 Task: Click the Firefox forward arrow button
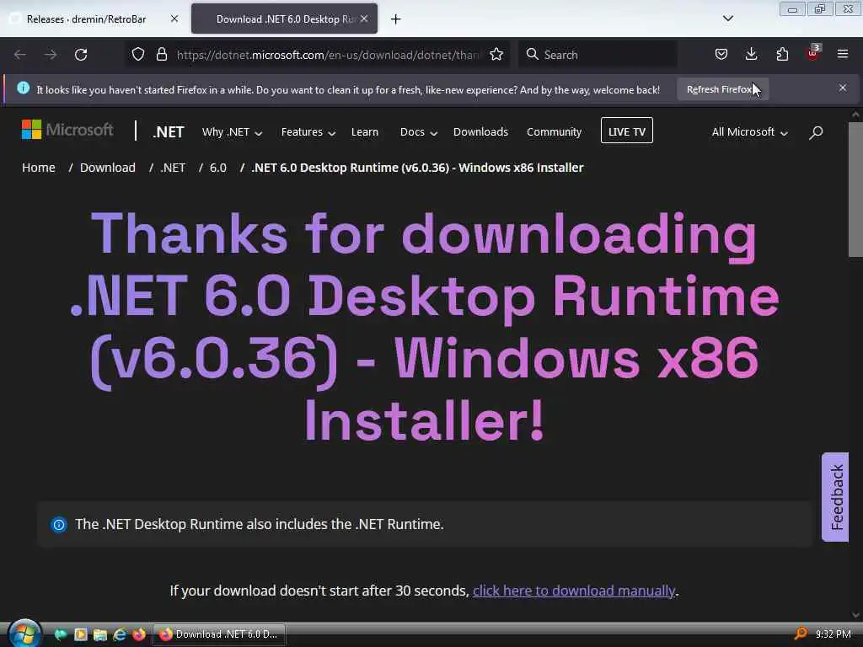point(51,55)
